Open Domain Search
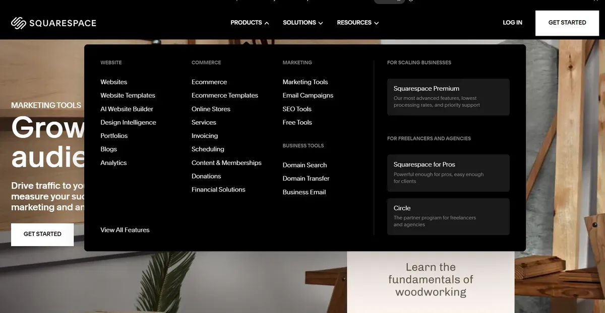The image size is (605, 313). click(x=305, y=165)
